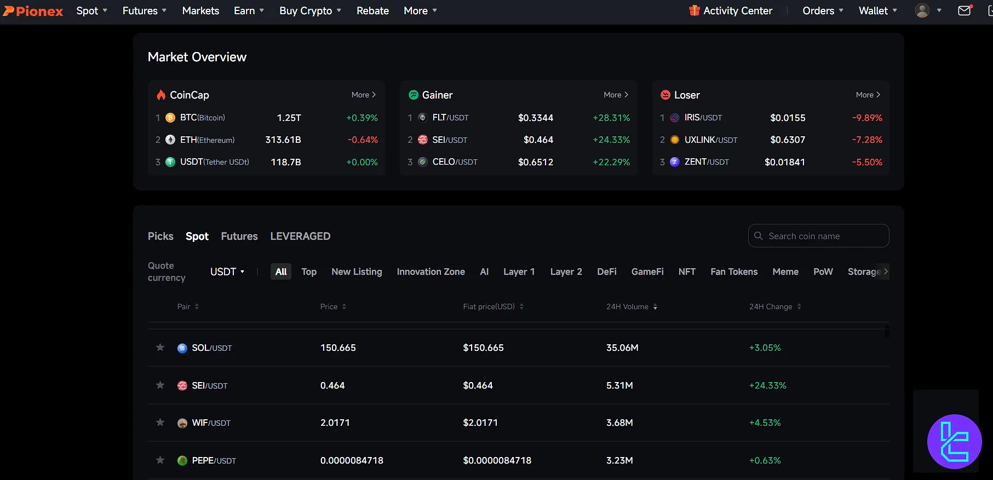
Task: Expand the Earn dropdown menu
Action: 249,10
